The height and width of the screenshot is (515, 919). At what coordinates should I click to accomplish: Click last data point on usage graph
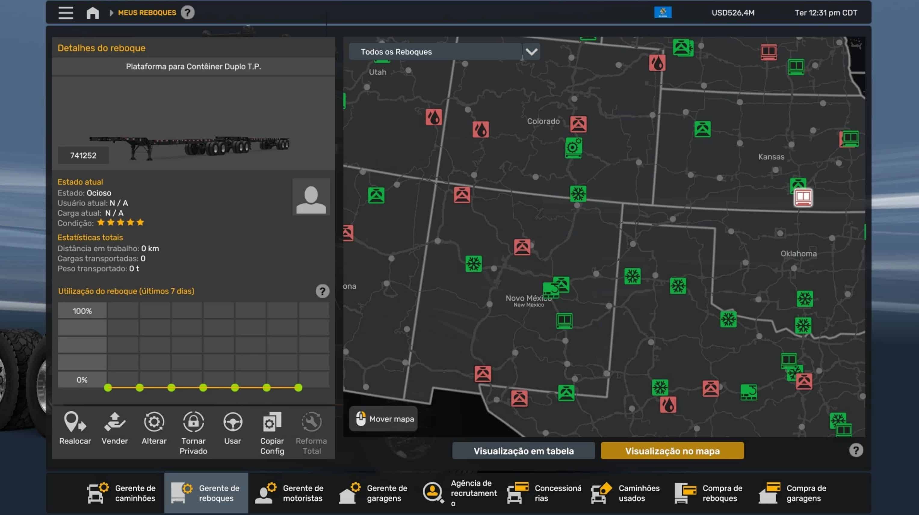coord(298,388)
